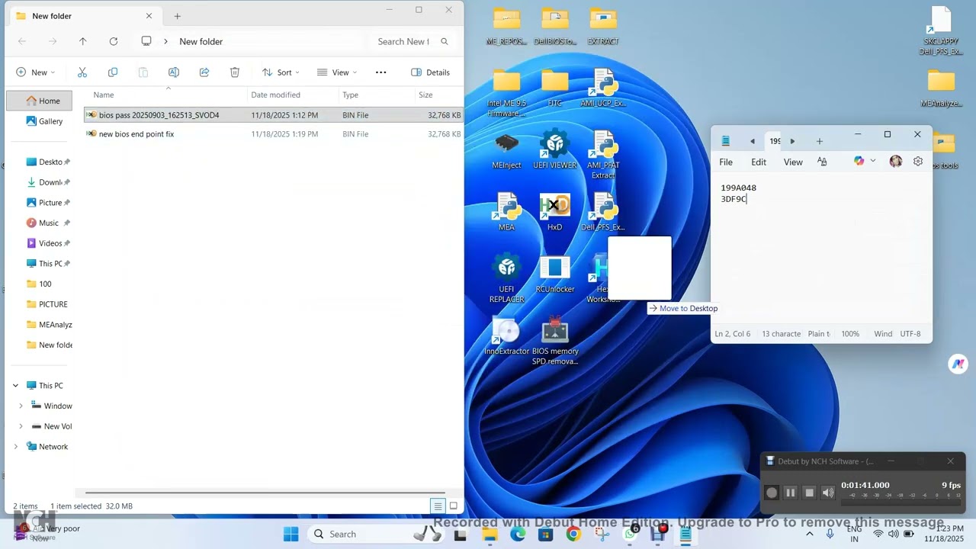This screenshot has width=976, height=549.
Task: Select the FITC desktop folder
Action: [555, 88]
